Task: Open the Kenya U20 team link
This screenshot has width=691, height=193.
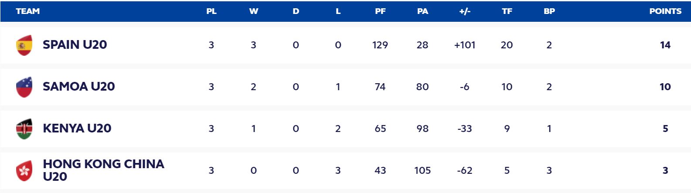Action: (77, 128)
